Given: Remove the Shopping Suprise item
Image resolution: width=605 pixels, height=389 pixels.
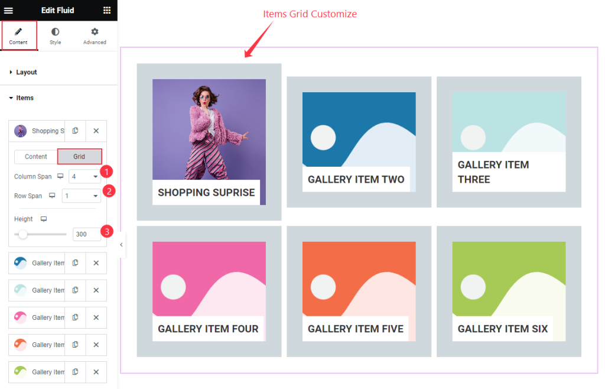Looking at the screenshot, I should coord(96,131).
